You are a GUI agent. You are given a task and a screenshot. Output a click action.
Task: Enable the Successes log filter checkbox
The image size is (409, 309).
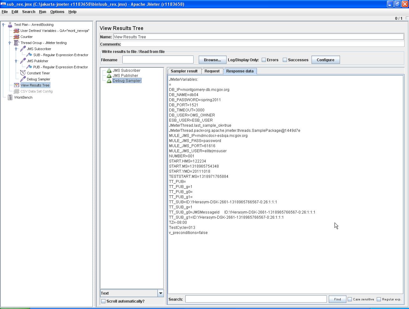pos(284,60)
